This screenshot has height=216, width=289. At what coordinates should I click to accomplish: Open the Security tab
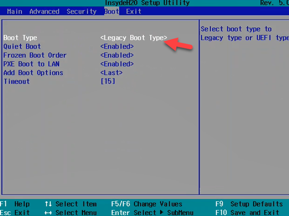pos(81,11)
